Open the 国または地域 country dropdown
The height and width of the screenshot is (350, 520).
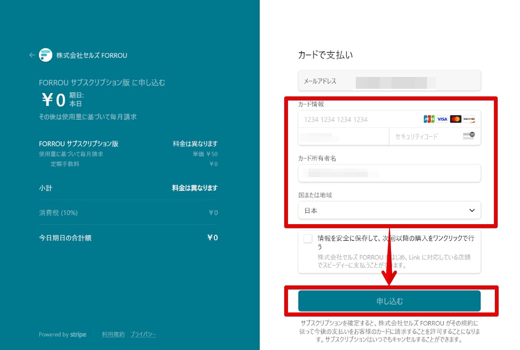[390, 210]
